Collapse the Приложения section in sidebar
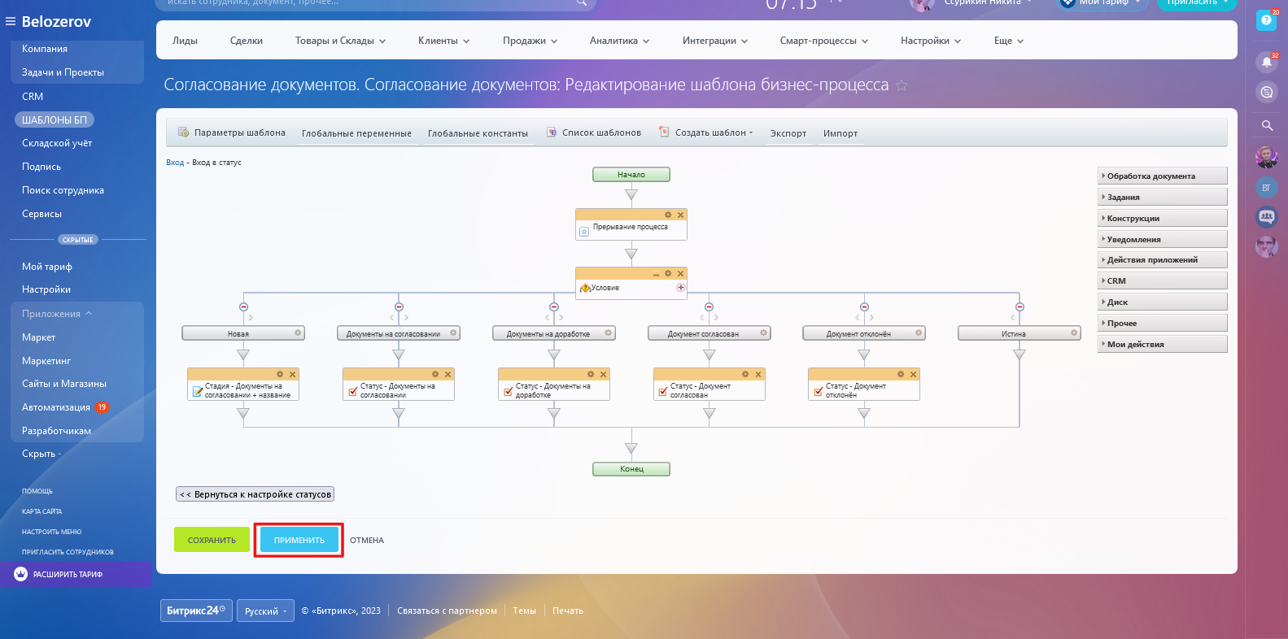 click(x=57, y=314)
